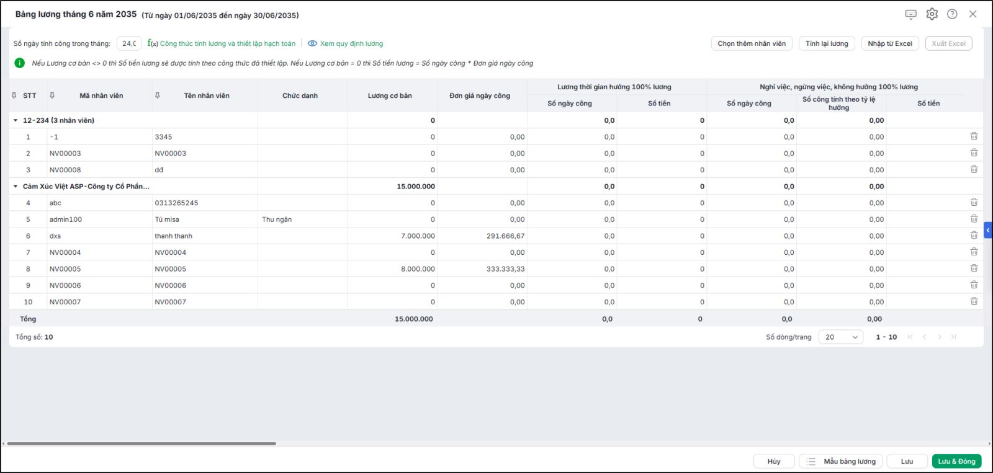Image resolution: width=993 pixels, height=473 pixels.
Task: Open salary formula fx icon
Action: [152, 43]
